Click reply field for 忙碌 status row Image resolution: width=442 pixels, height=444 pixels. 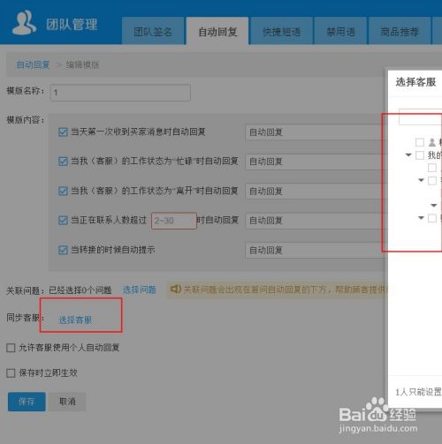(x=316, y=162)
